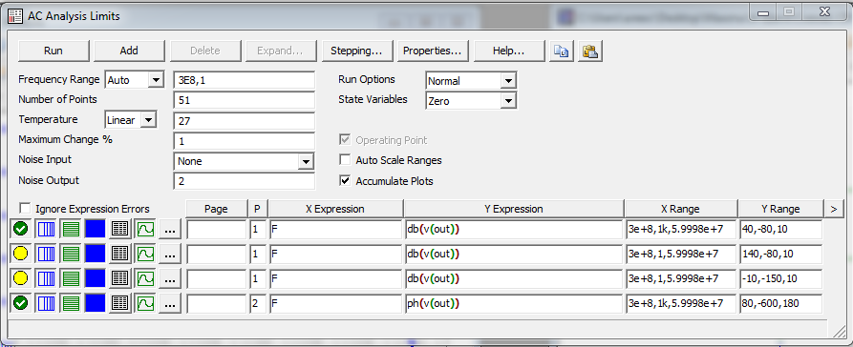
Task: Open the blue color swatch in the 140,-80,10 row
Action: click(96, 254)
